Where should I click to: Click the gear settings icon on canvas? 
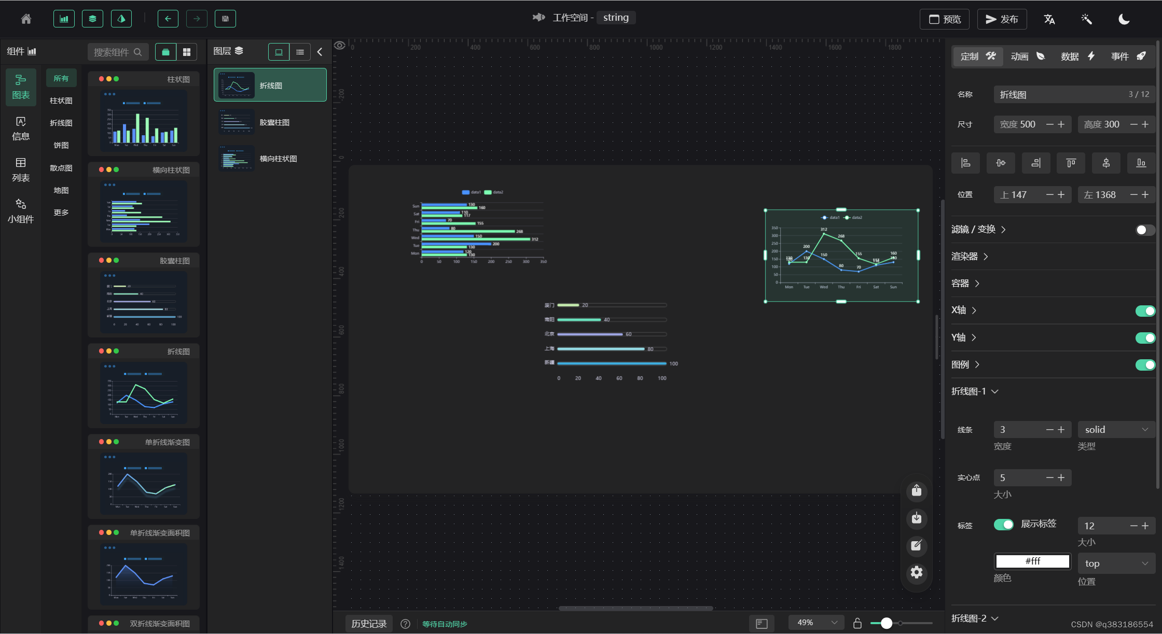pos(917,572)
